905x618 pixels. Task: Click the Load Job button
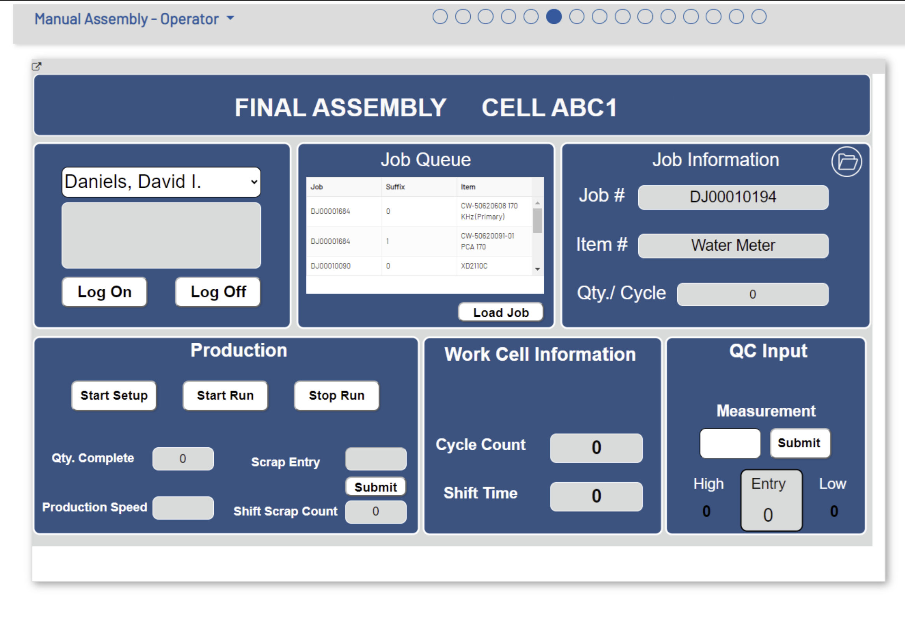500,312
